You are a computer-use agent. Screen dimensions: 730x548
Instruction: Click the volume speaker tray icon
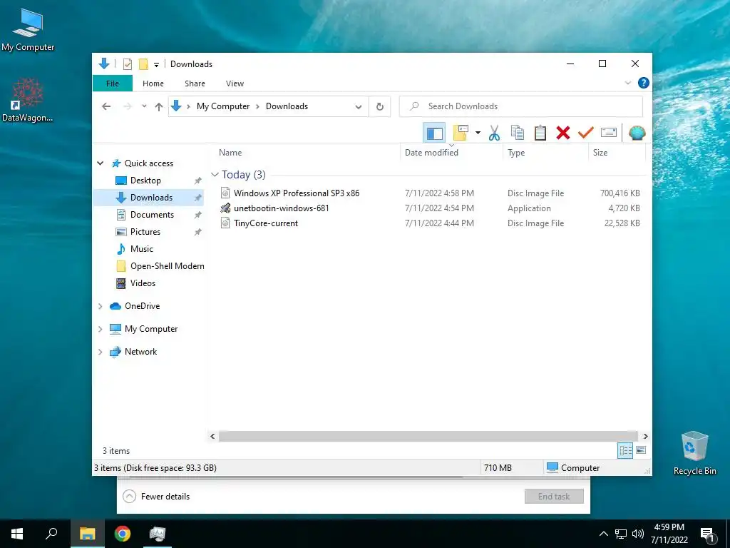click(638, 534)
